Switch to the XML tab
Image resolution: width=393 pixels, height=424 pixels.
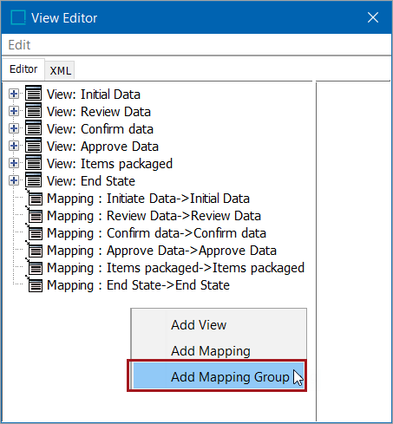(60, 70)
